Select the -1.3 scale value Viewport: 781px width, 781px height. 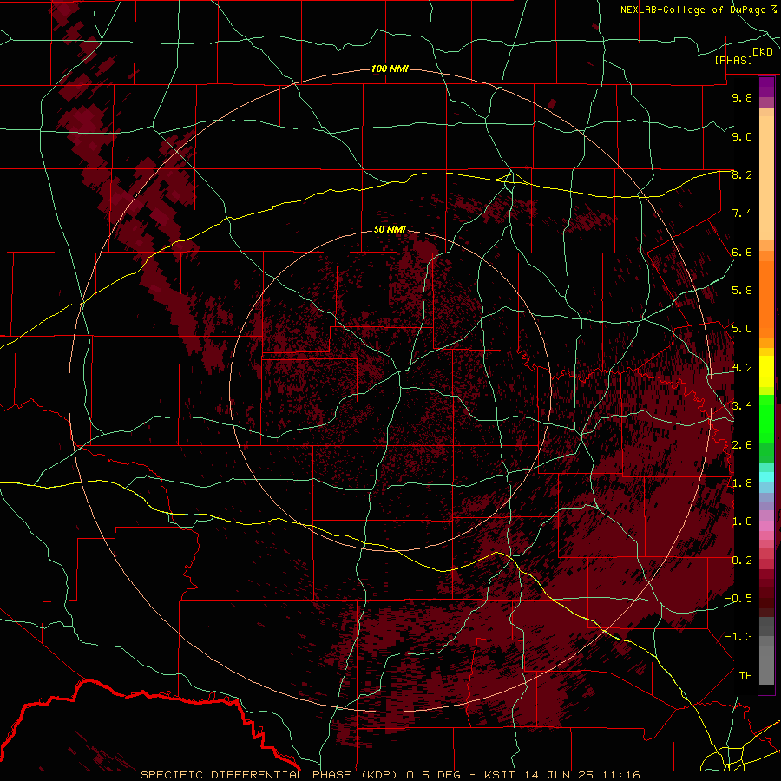point(738,637)
